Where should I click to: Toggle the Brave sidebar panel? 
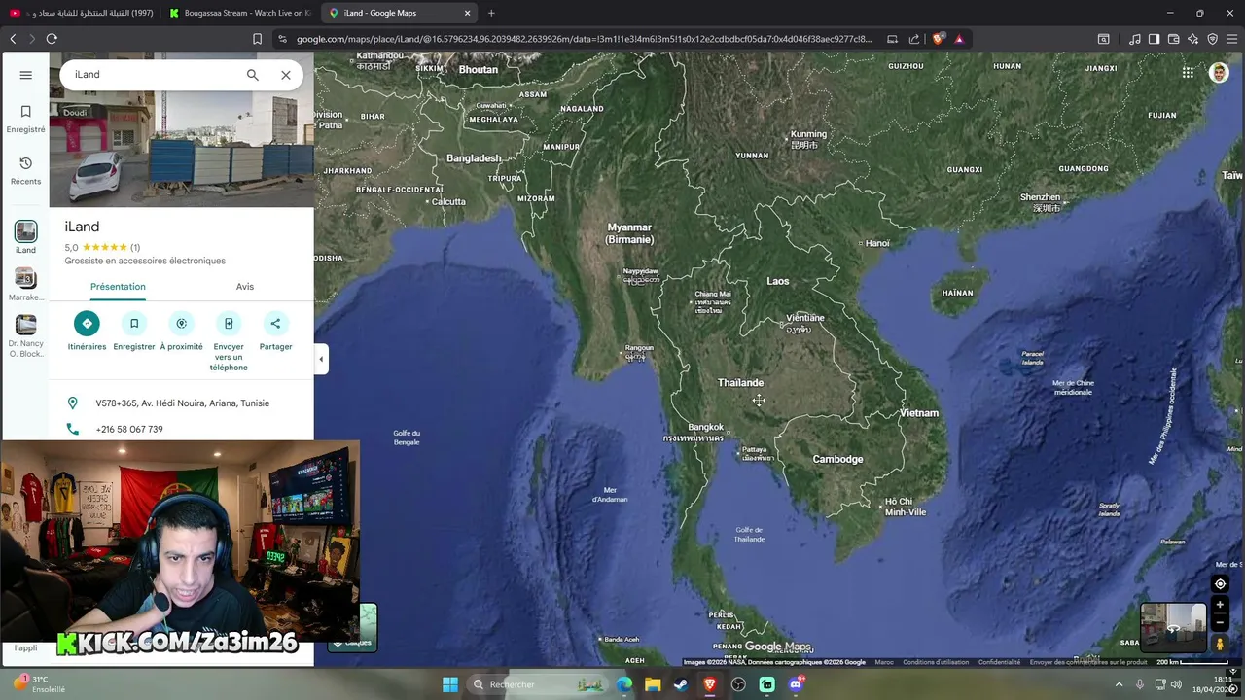pyautogui.click(x=1154, y=39)
